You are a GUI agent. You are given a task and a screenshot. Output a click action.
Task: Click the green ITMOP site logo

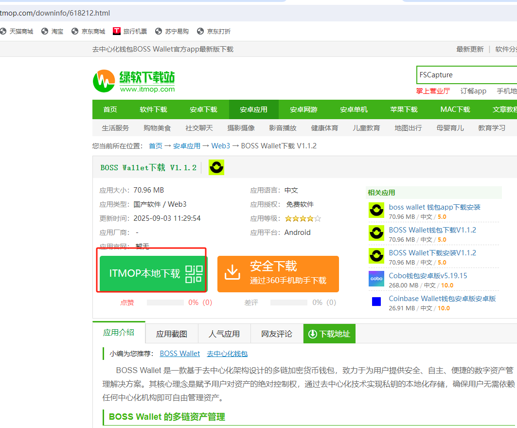pyautogui.click(x=134, y=81)
